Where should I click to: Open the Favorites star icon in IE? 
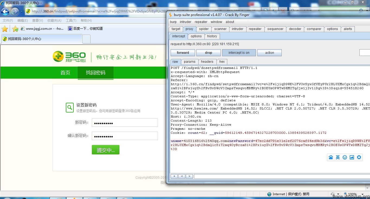point(5,29)
